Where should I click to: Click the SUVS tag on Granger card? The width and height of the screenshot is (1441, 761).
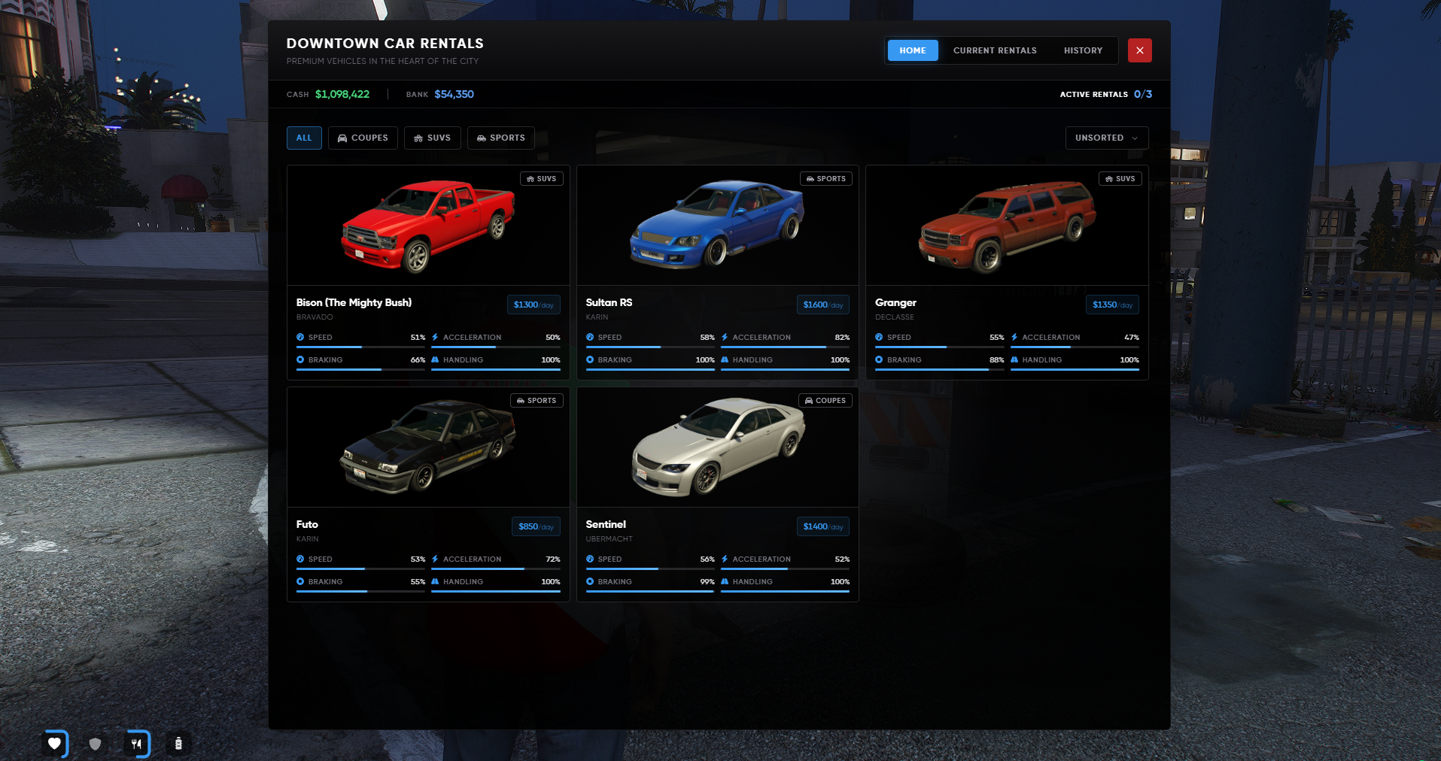coord(1120,179)
